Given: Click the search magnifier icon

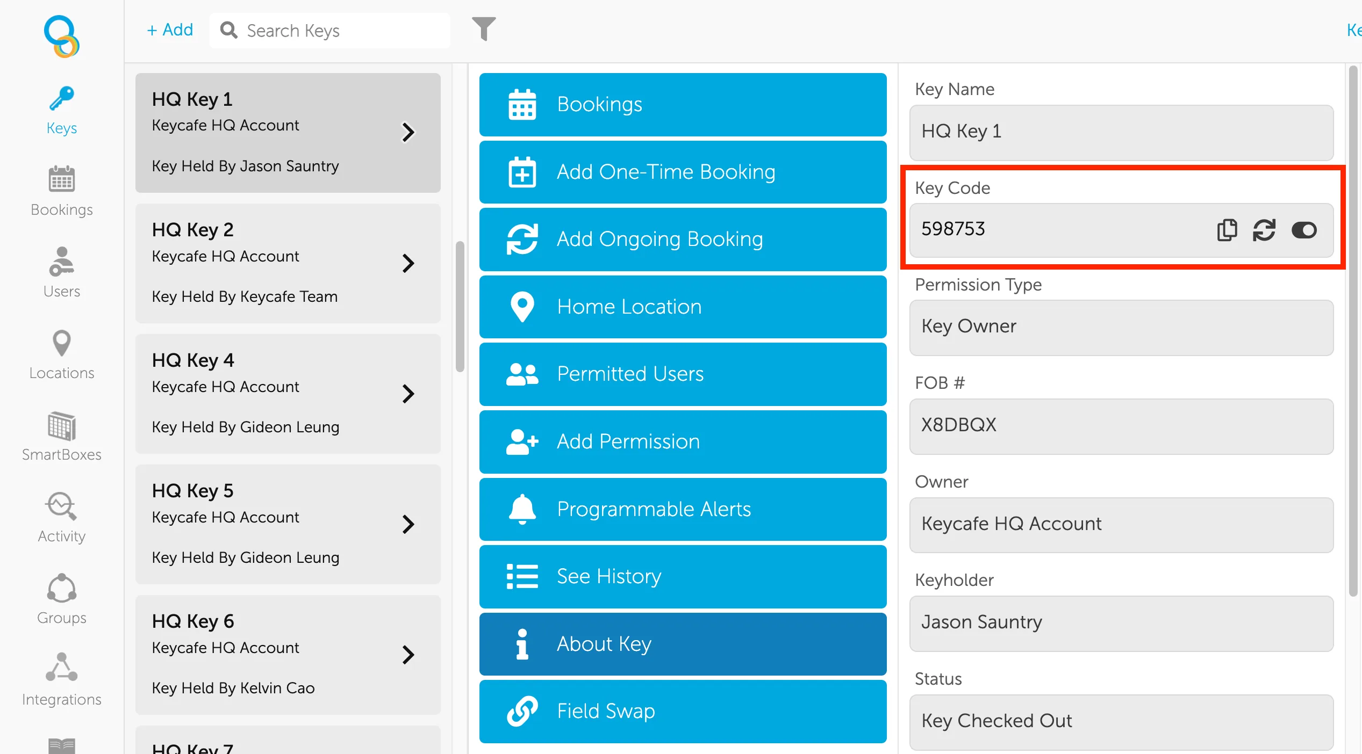Looking at the screenshot, I should click(229, 30).
